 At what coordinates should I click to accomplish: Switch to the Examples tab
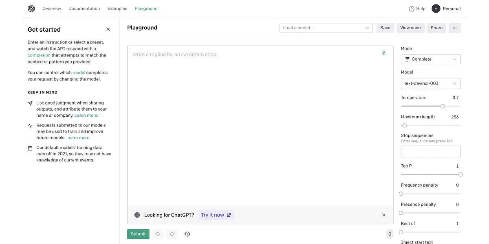(117, 9)
